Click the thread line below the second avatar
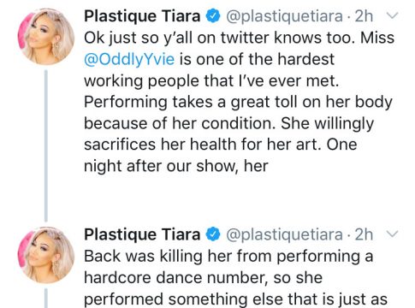The image size is (415, 308). (x=46, y=299)
